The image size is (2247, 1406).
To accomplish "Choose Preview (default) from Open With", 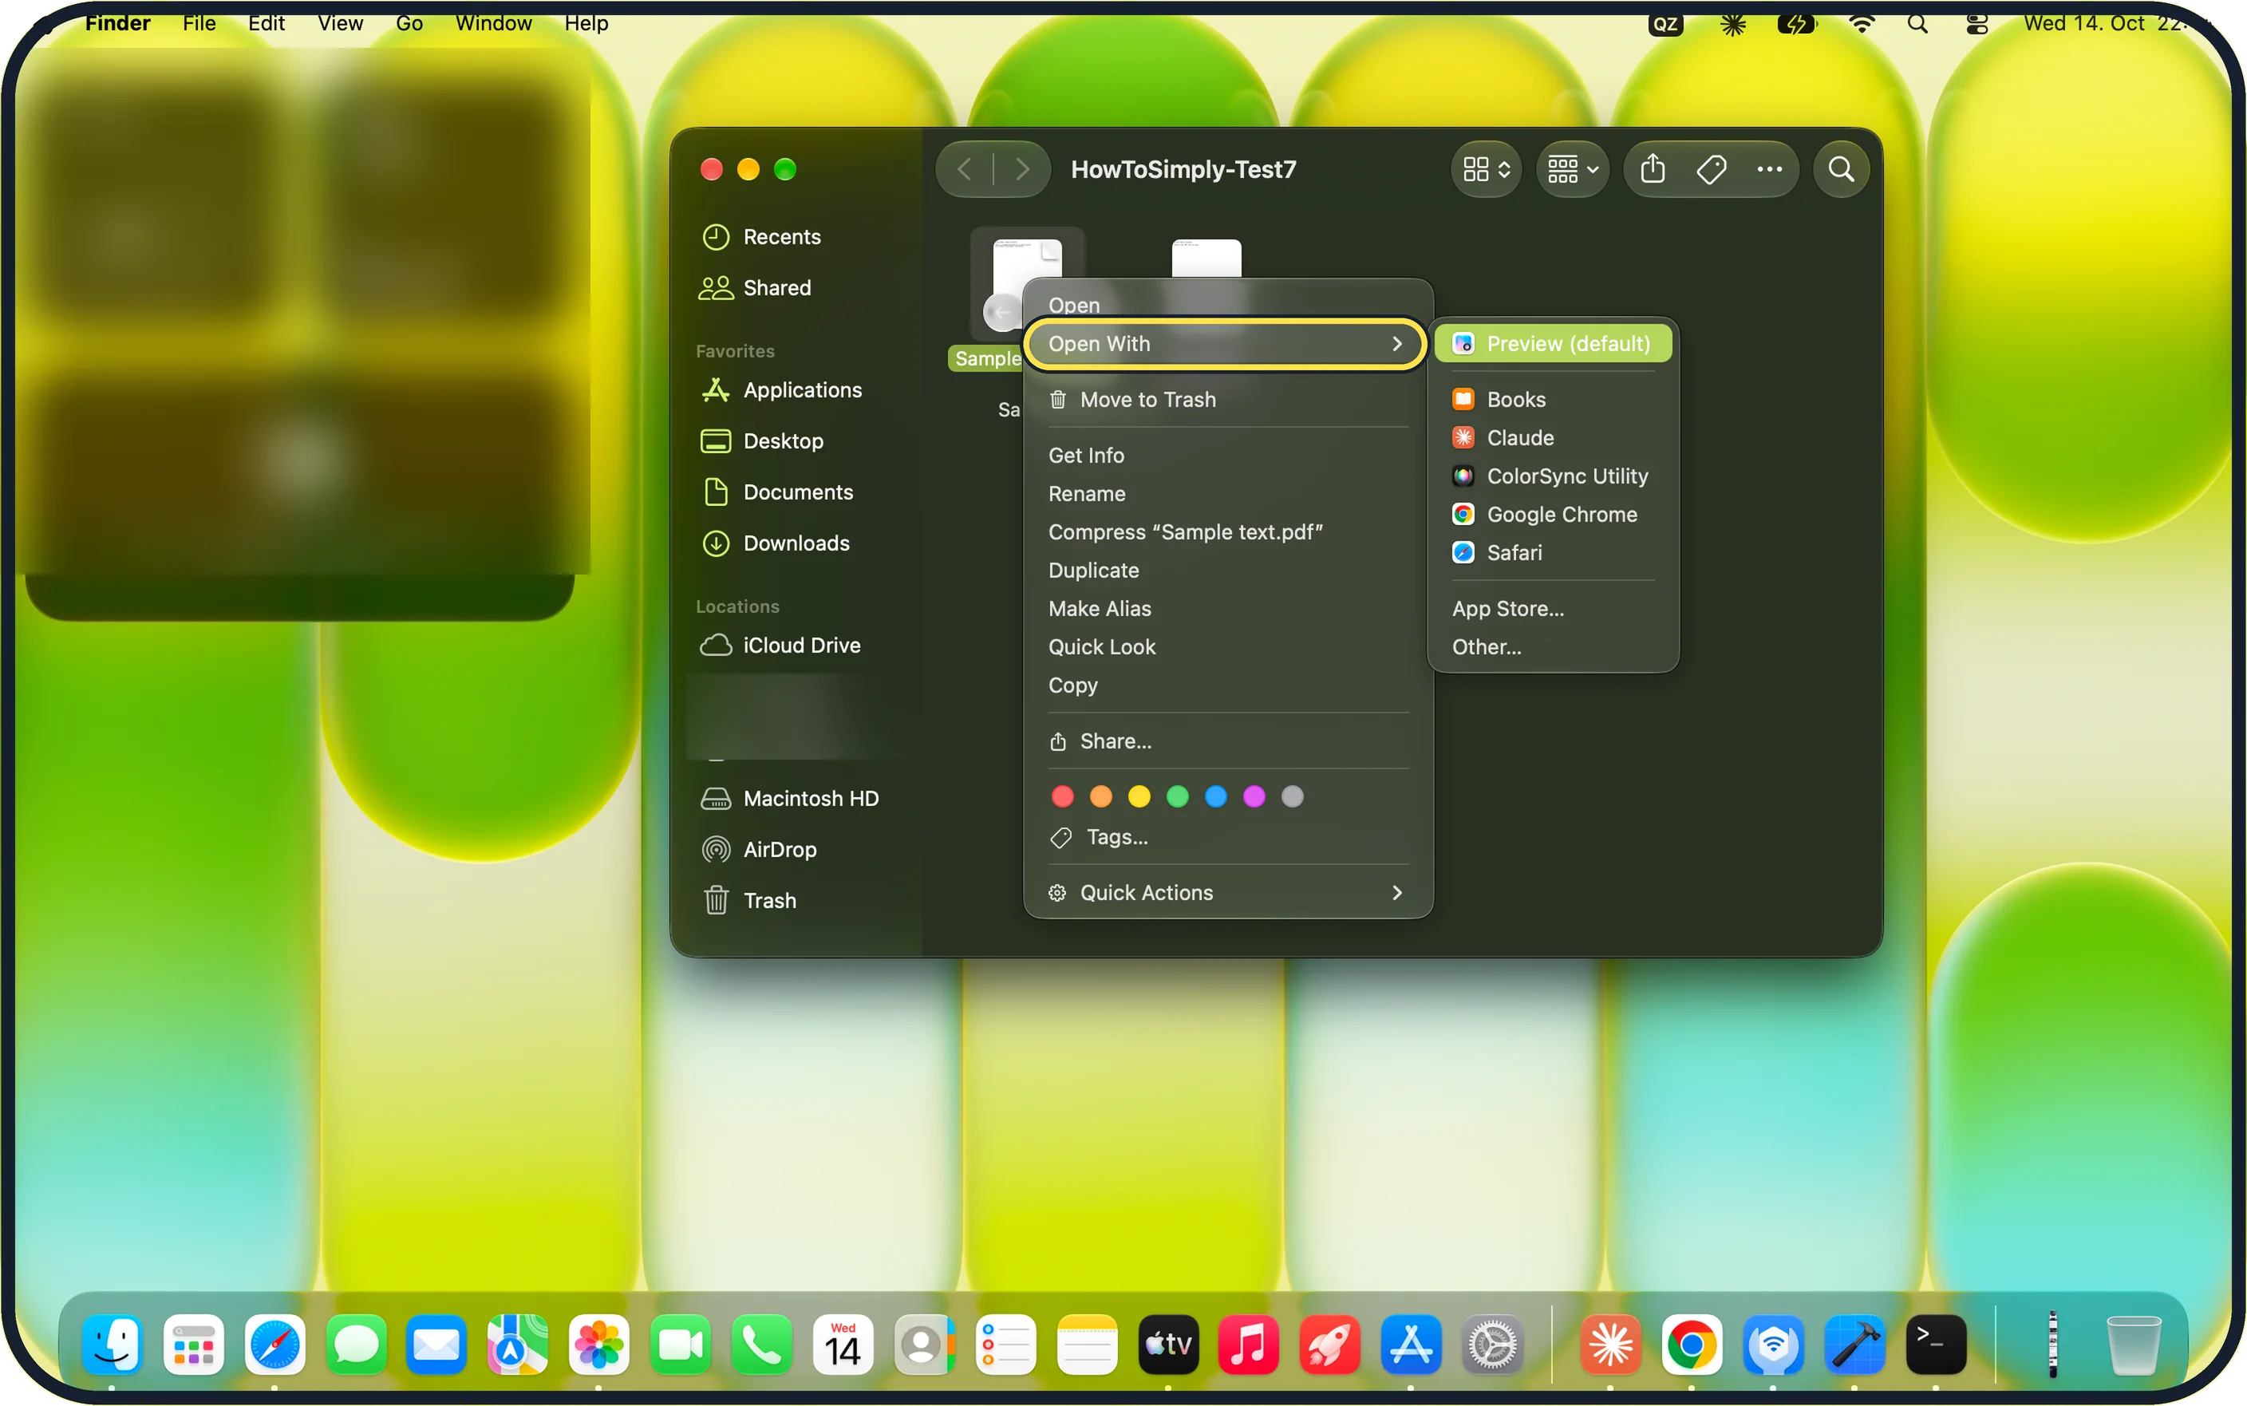I will (x=1553, y=344).
